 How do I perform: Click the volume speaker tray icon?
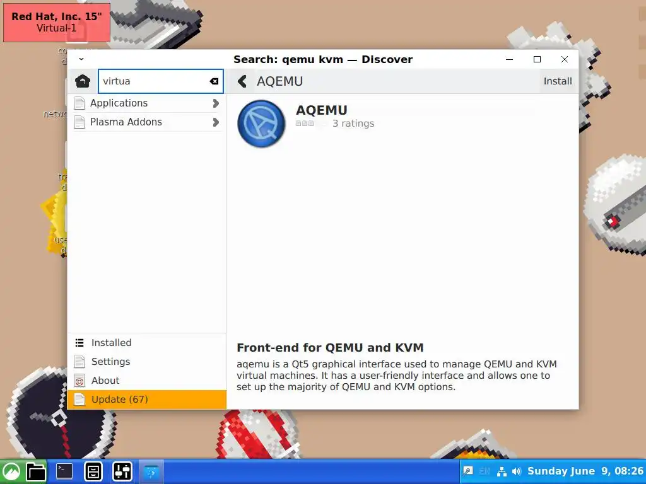coord(516,471)
